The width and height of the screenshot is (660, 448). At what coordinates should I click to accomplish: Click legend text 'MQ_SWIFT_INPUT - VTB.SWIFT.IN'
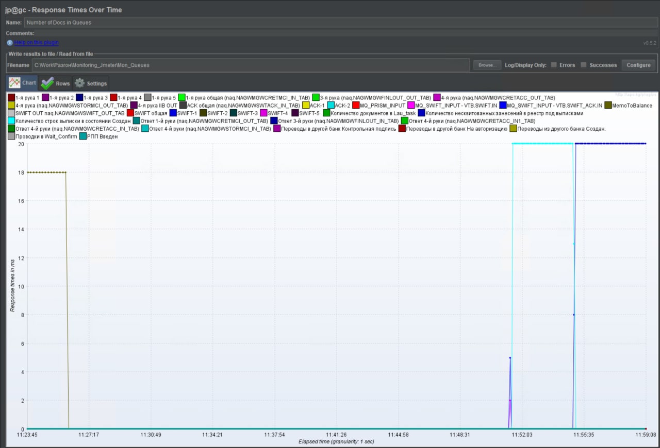point(456,106)
